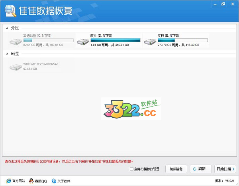Click the arrow on 开始扫描 button
239x186 pixels.
(233, 169)
